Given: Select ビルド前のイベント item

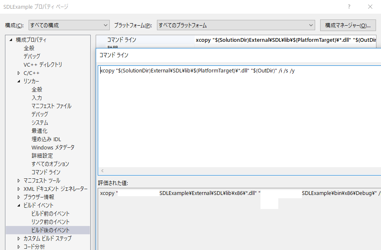Looking at the screenshot, I should point(51,214).
